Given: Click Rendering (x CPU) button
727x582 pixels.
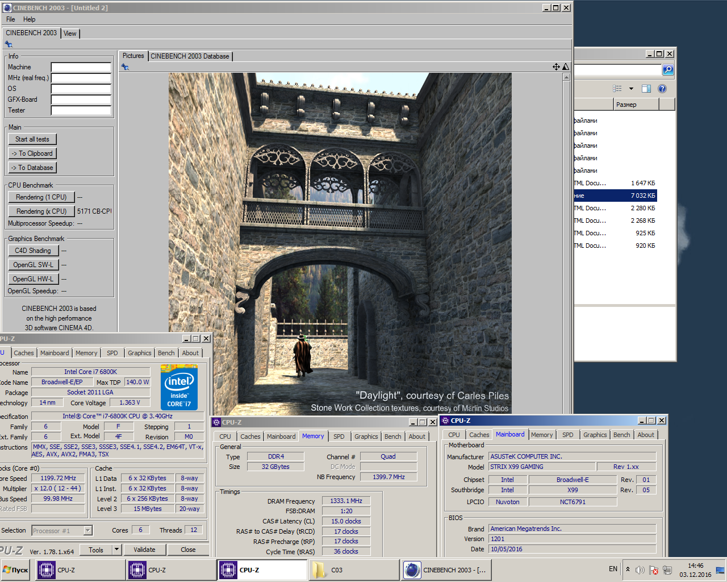Looking at the screenshot, I should [41, 211].
